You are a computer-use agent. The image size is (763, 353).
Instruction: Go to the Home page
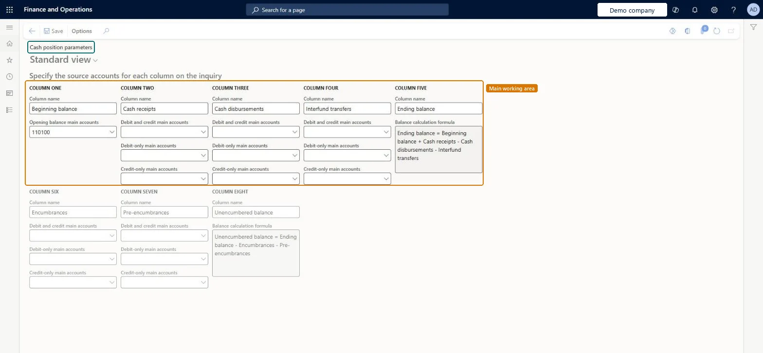click(9, 44)
